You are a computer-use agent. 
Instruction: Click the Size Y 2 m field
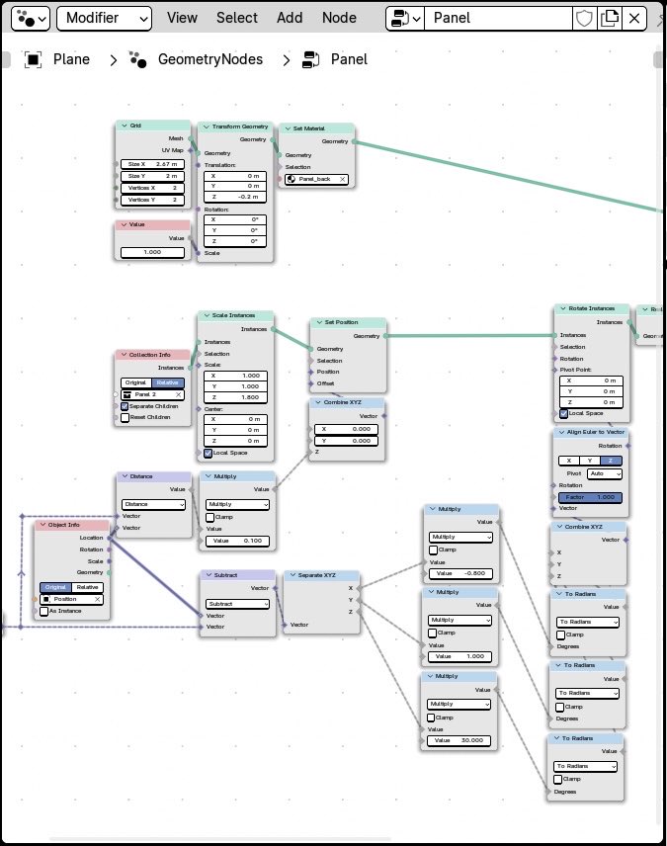click(x=153, y=176)
